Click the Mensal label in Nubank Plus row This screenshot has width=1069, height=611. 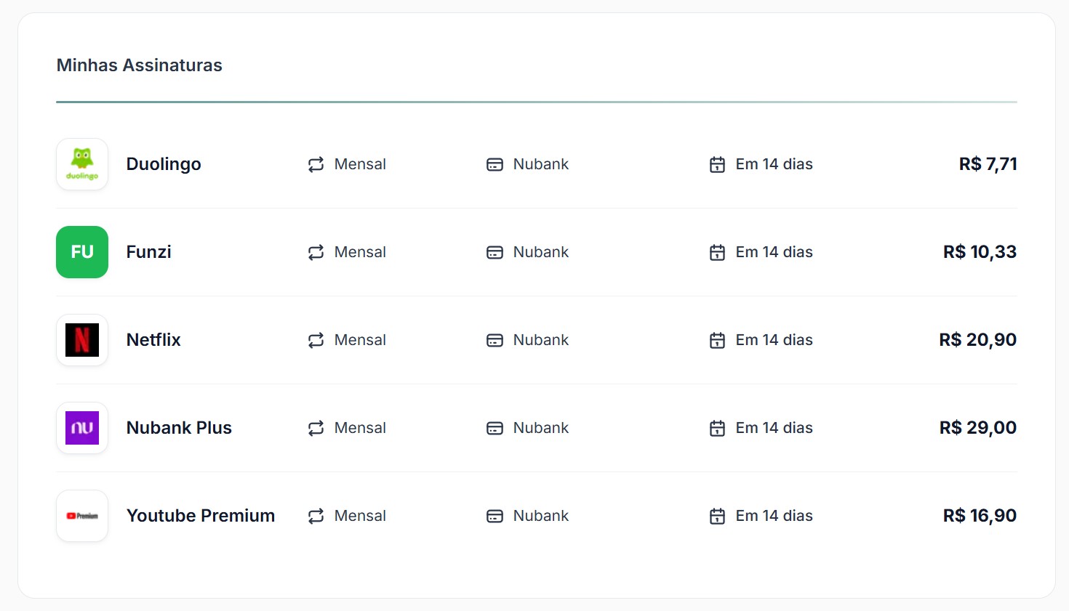point(360,428)
